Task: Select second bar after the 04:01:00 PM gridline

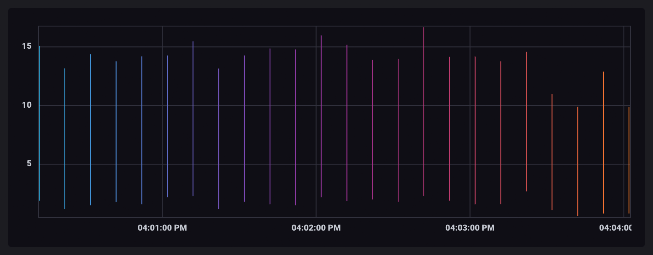Action: click(193, 118)
